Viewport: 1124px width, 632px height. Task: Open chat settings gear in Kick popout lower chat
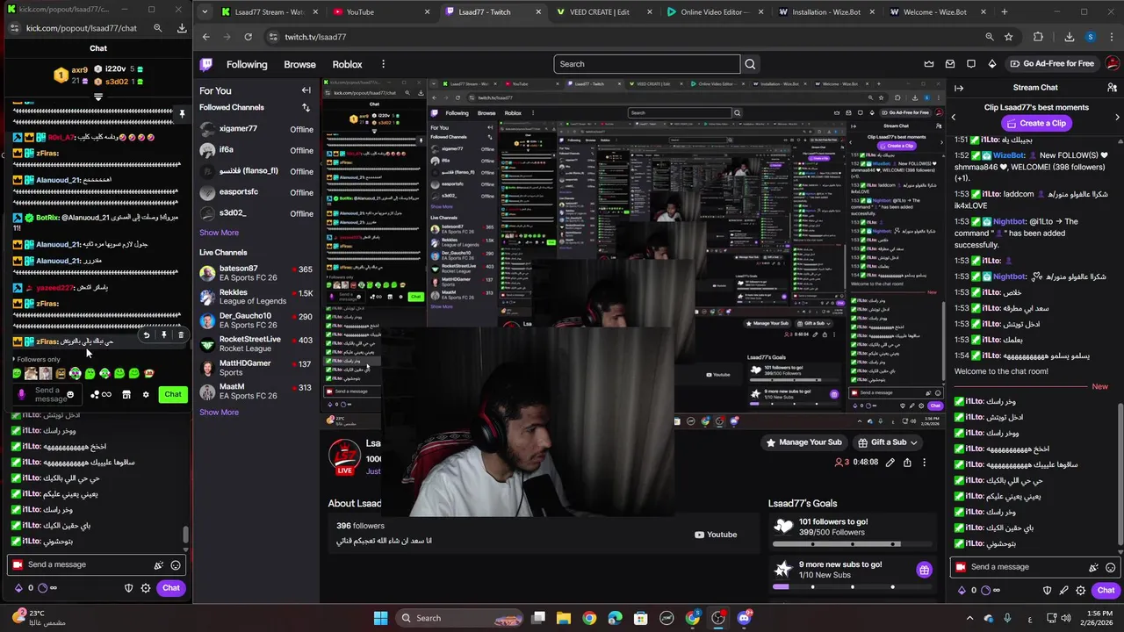pos(146,588)
